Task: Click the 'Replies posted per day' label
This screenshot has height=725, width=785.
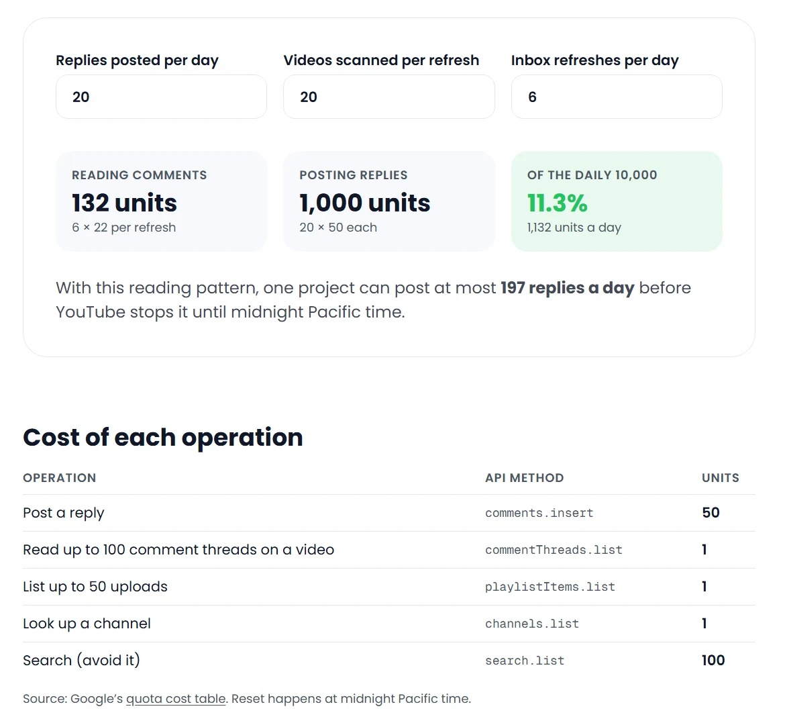Action: click(x=137, y=60)
